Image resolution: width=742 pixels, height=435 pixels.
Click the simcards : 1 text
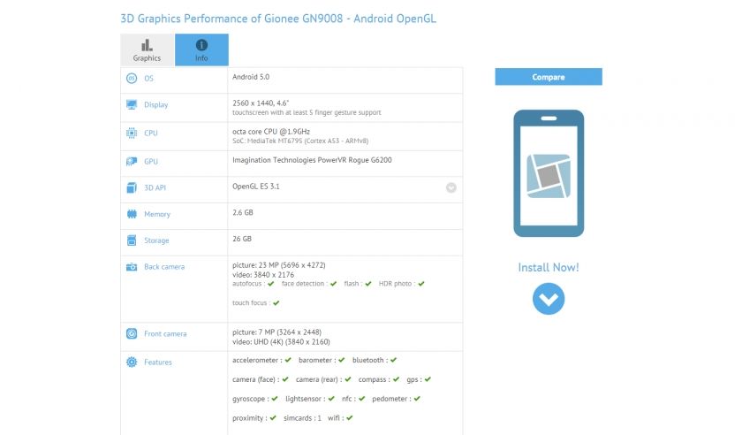[x=302, y=418]
